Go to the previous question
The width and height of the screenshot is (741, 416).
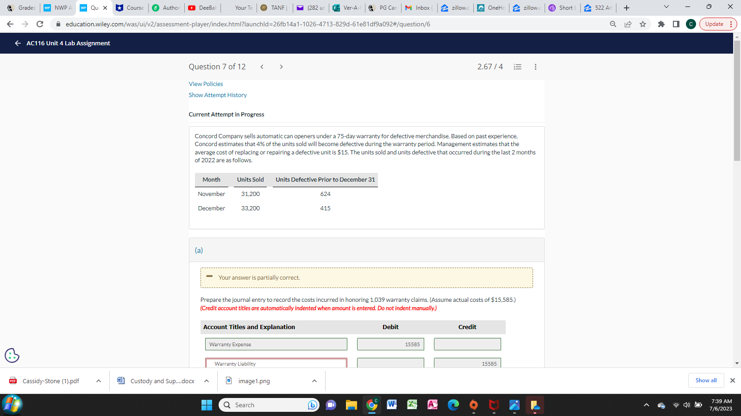coord(262,67)
